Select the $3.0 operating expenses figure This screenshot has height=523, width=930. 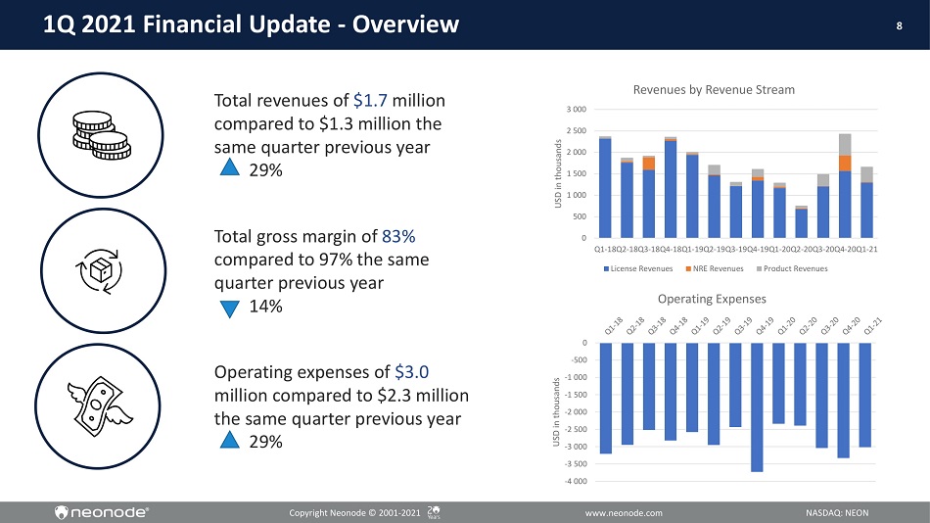pos(411,372)
